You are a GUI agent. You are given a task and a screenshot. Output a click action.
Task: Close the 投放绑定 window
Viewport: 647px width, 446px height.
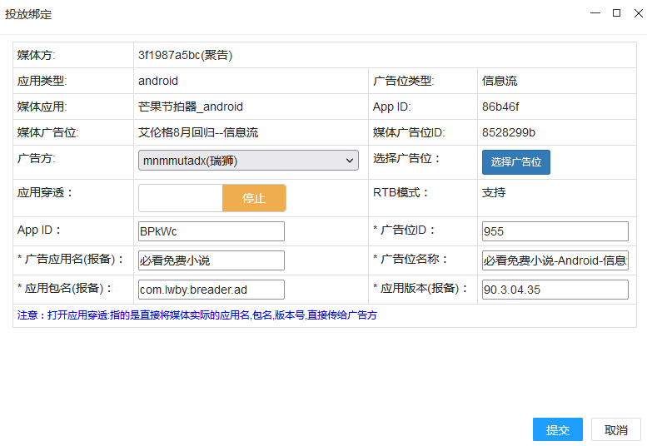[639, 13]
